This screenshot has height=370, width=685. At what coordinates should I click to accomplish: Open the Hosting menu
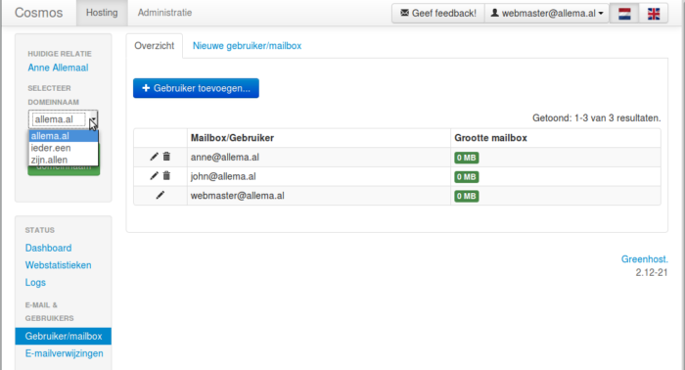click(102, 13)
